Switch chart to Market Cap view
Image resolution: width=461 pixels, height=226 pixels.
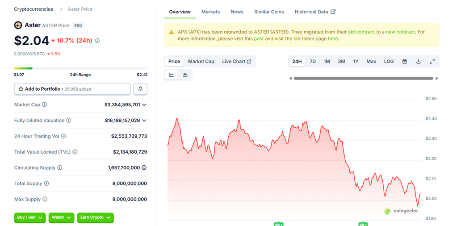coord(201,62)
